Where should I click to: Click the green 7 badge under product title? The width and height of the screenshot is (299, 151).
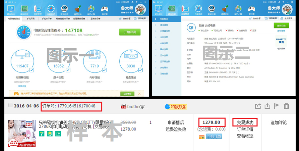[x=42, y=134]
